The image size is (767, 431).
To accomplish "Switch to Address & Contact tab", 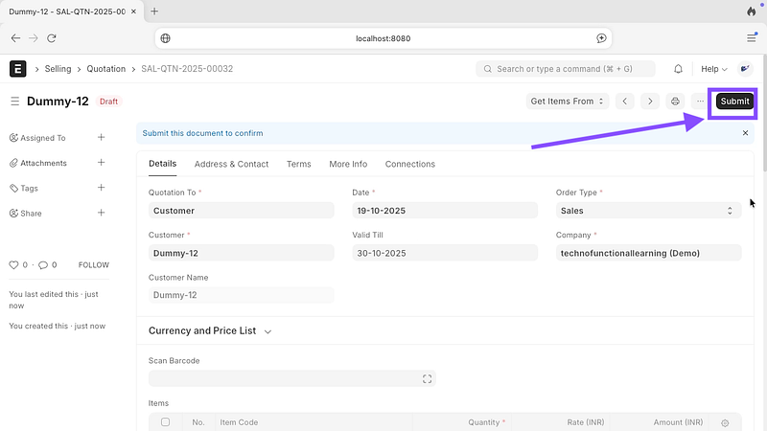I will click(231, 164).
